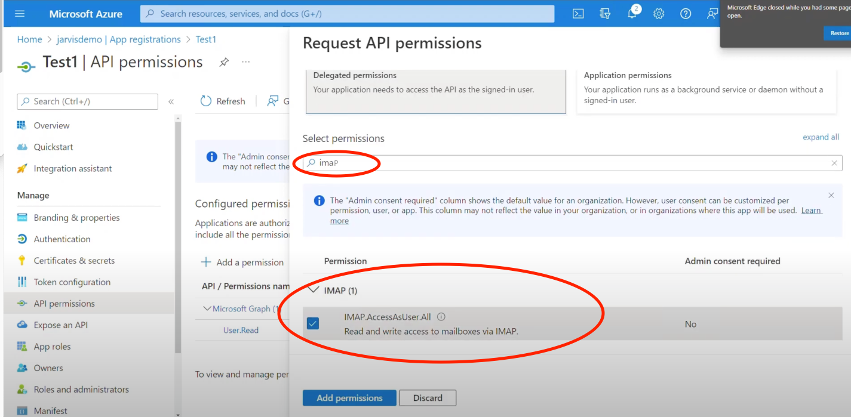851x417 pixels.
Task: Open portal Settings gear
Action: pyautogui.click(x=659, y=14)
